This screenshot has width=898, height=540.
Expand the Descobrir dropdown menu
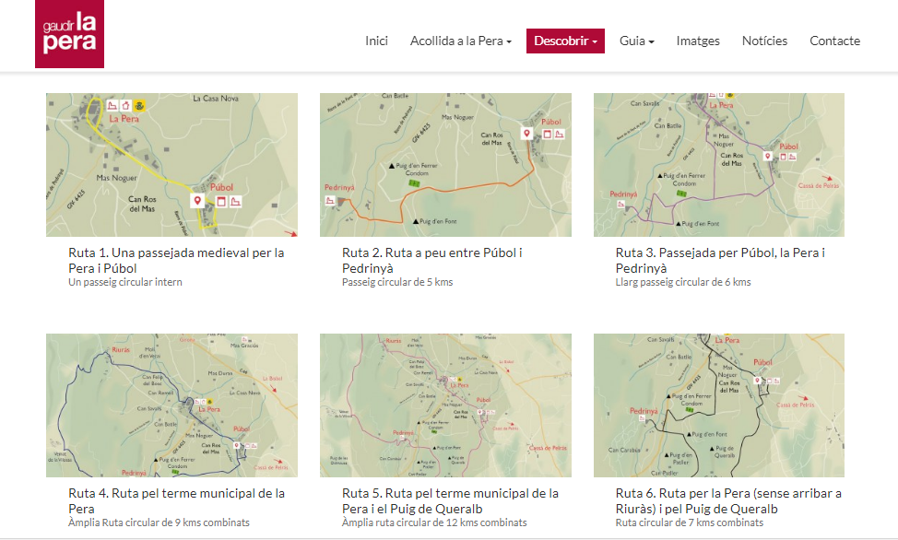565,41
